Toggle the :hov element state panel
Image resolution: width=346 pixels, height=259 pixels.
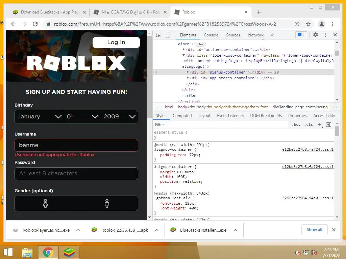click(x=296, y=125)
